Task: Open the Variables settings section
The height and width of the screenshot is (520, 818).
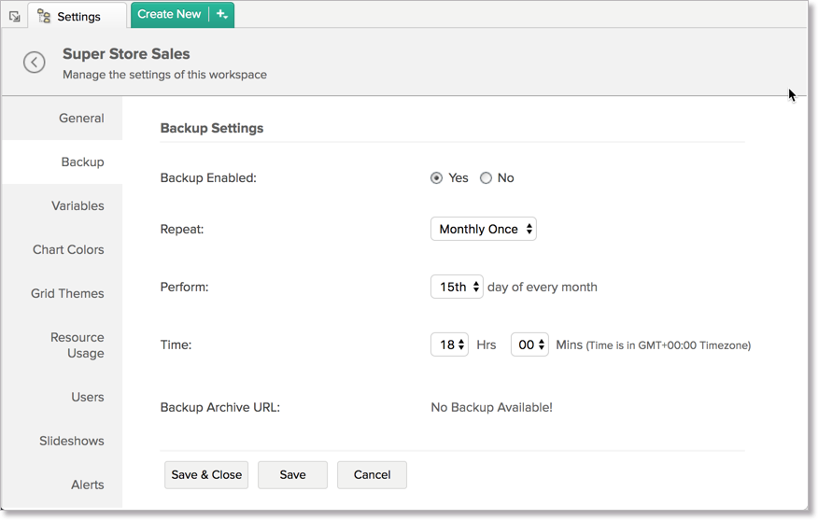Action: [x=78, y=206]
